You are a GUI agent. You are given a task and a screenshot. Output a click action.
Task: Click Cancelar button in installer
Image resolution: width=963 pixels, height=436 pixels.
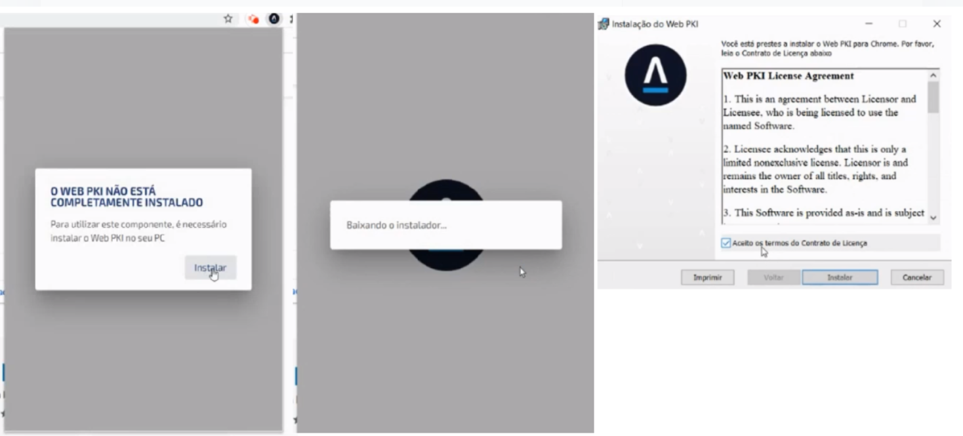916,277
